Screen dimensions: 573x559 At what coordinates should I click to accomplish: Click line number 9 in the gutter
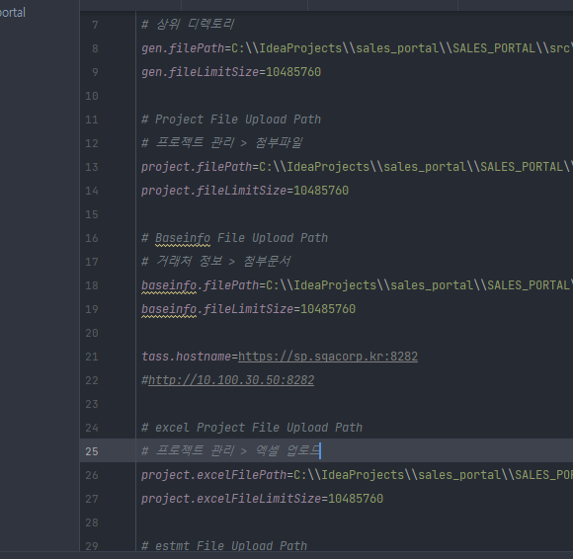pos(95,73)
